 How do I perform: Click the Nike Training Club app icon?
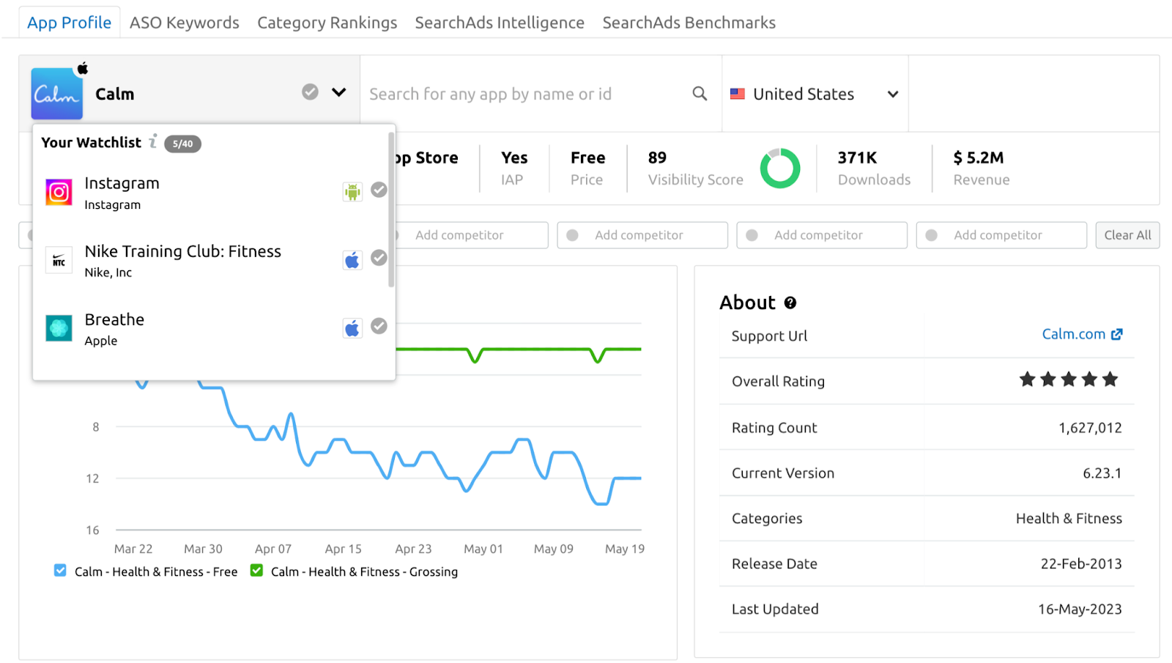(59, 260)
